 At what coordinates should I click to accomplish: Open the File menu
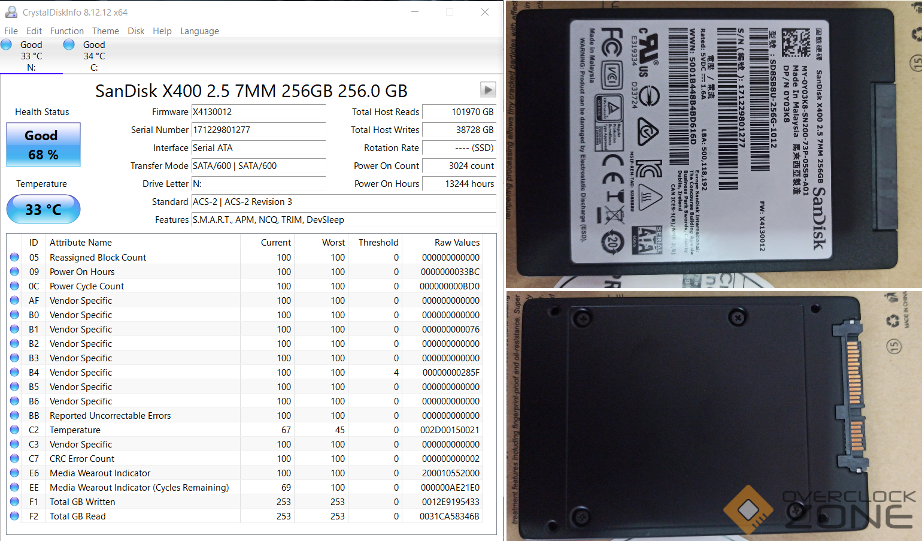pos(11,31)
